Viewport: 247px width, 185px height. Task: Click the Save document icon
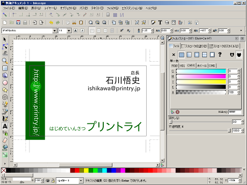[x=18, y=23]
